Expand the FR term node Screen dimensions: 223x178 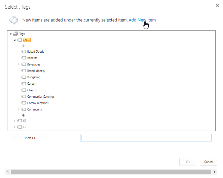pos(14,127)
